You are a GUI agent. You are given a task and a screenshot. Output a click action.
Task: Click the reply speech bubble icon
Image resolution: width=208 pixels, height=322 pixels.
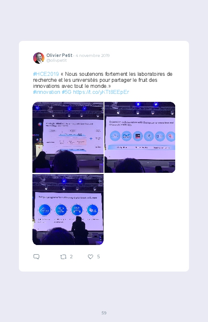[36, 257]
